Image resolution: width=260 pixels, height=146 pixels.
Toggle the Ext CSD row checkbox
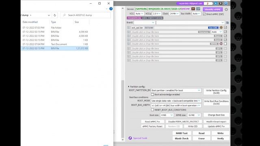[x=225, y=28]
